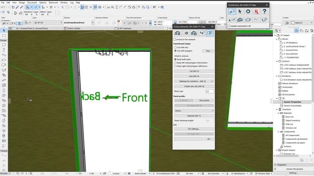
Task: Click the first icon in Frame elements dialog
Action: pyautogui.click(x=178, y=33)
